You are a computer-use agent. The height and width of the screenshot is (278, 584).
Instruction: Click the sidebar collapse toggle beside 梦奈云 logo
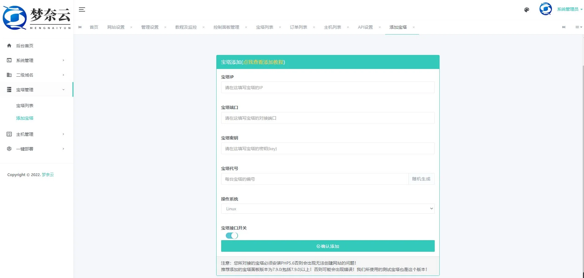(x=82, y=9)
